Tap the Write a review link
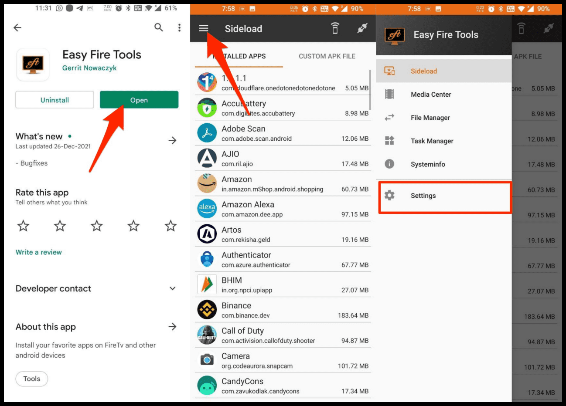Viewport: 566px width, 406px height. pyautogui.click(x=39, y=252)
